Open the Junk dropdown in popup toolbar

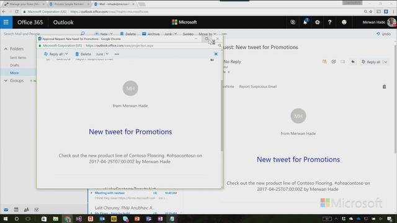click(x=102, y=54)
